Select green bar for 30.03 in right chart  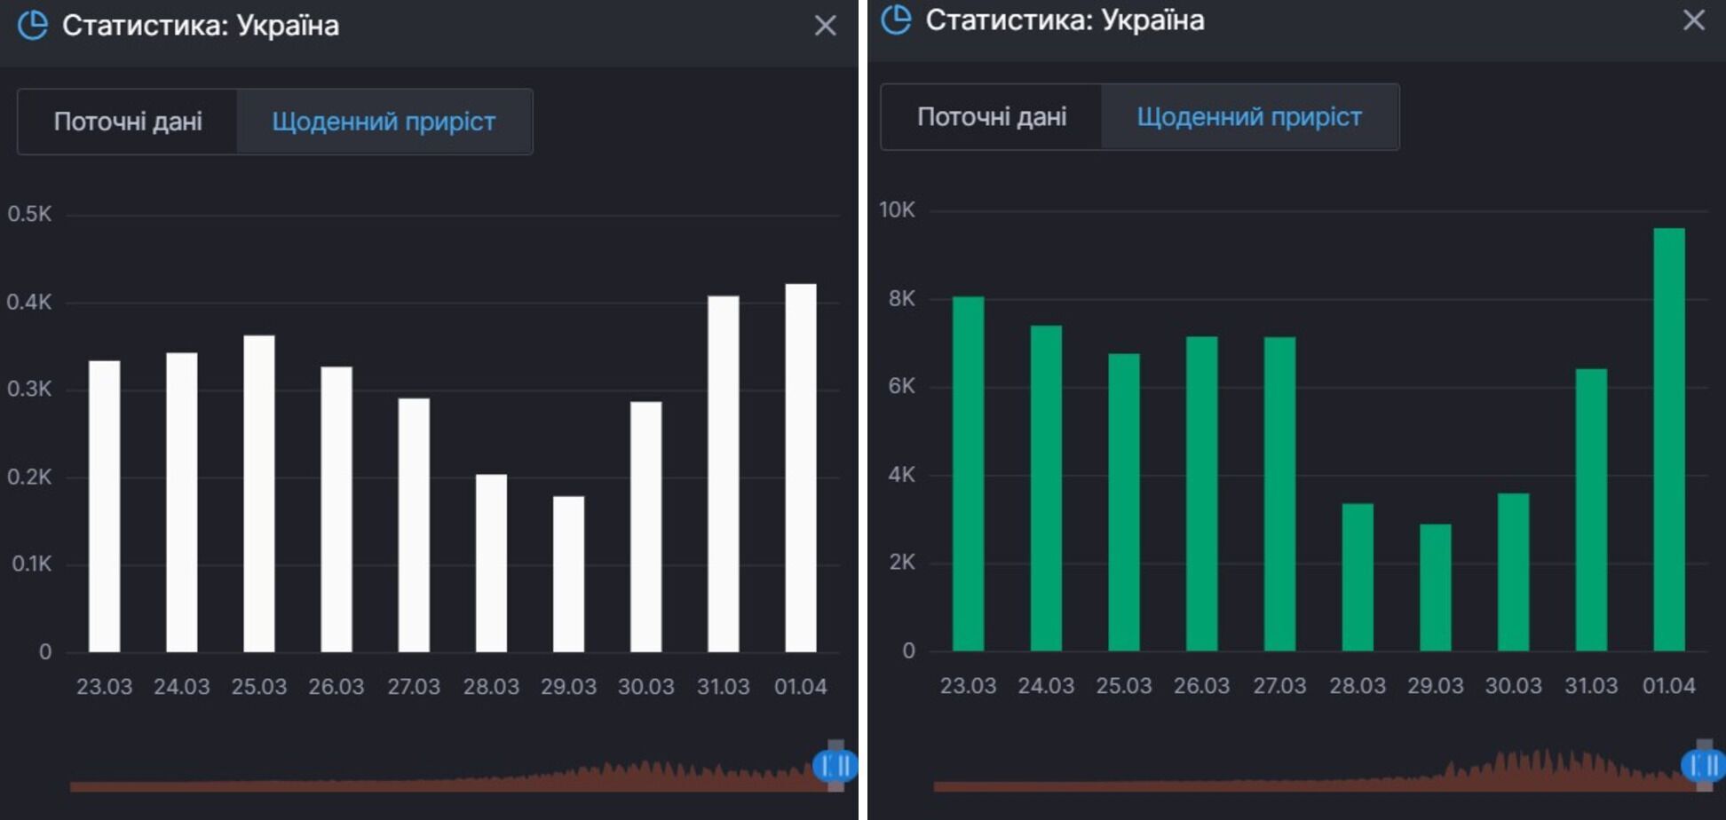click(1514, 572)
